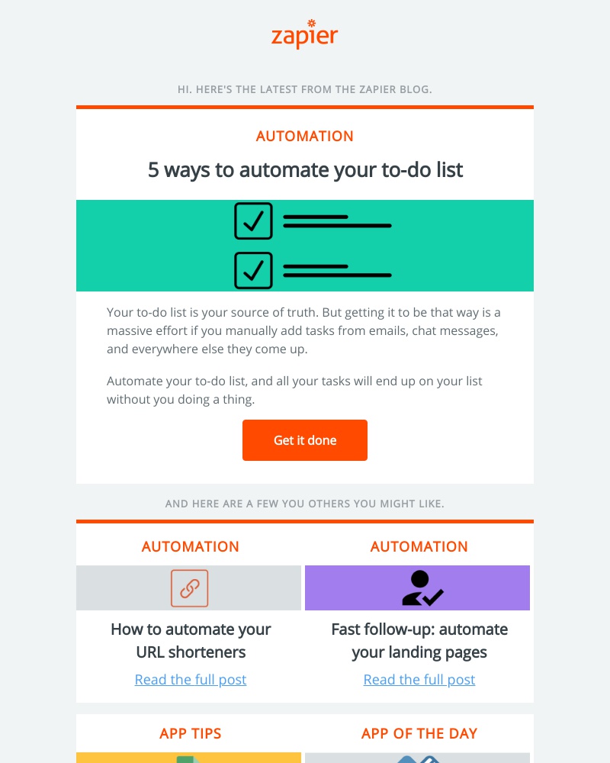Screen dimensions: 610x763
Task: Open the yellow thumbnail under APP TIPS
Action: [x=188, y=758]
